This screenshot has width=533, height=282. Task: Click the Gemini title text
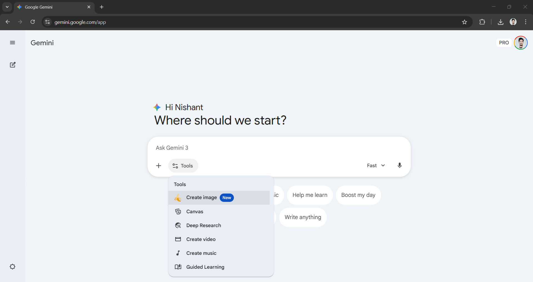click(42, 43)
